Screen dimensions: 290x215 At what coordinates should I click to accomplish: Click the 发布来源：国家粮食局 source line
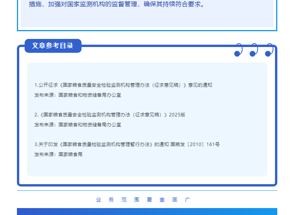(58, 154)
